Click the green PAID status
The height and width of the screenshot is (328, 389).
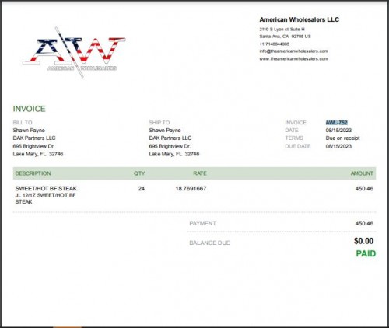(366, 253)
